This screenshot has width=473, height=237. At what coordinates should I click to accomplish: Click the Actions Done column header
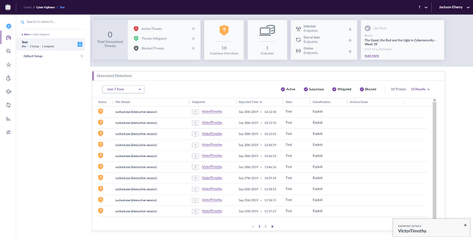click(359, 102)
